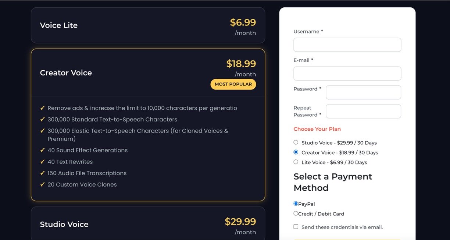Select the Studio Voice $29.99 plan radio
This screenshot has width=450, height=240.
(x=296, y=142)
